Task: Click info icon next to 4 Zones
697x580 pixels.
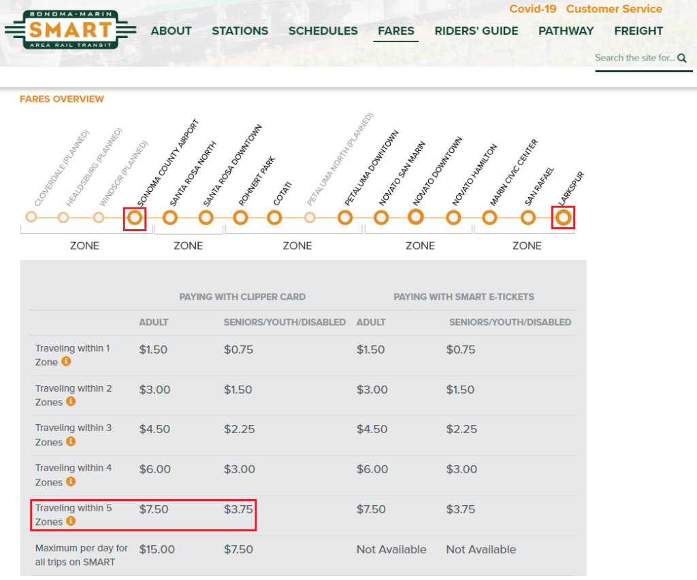Action: pos(71,482)
